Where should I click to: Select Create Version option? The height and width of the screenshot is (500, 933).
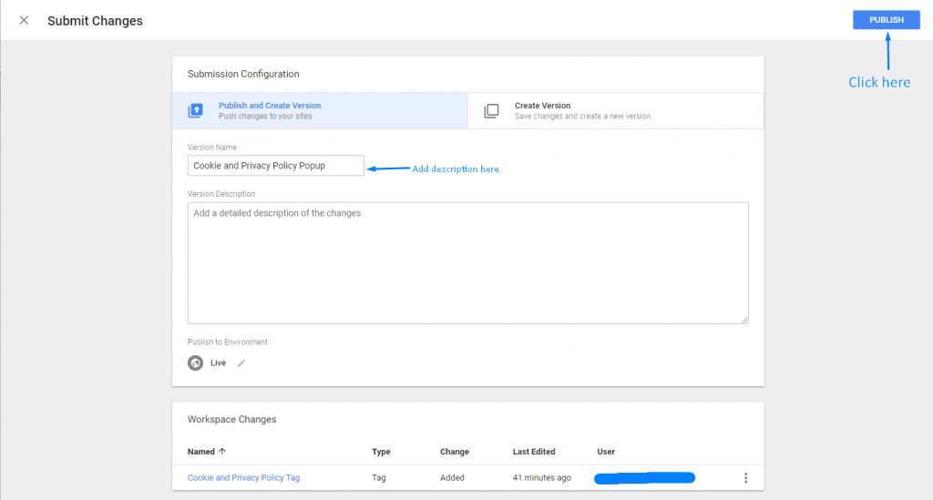click(x=616, y=110)
